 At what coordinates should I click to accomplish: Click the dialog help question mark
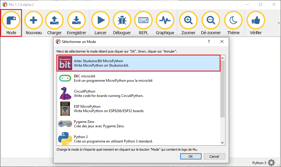(209, 41)
